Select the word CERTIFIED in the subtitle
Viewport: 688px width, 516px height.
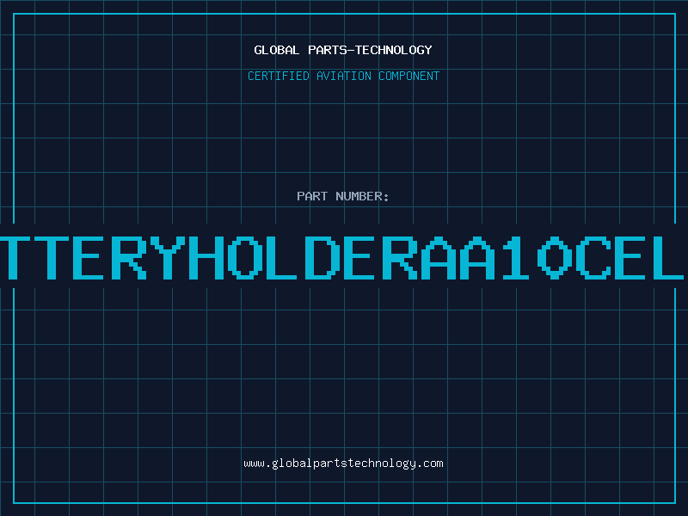pos(279,77)
